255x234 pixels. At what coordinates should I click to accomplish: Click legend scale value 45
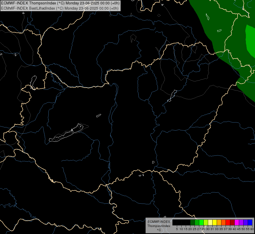239,229
